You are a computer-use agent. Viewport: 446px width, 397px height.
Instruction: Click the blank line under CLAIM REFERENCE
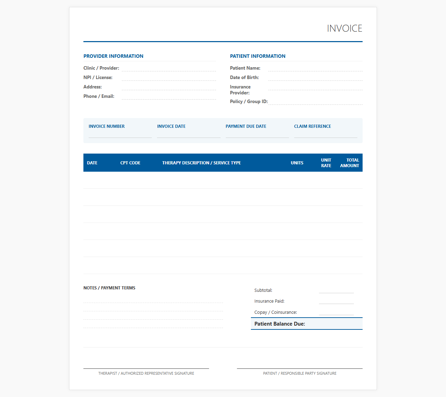point(326,134)
